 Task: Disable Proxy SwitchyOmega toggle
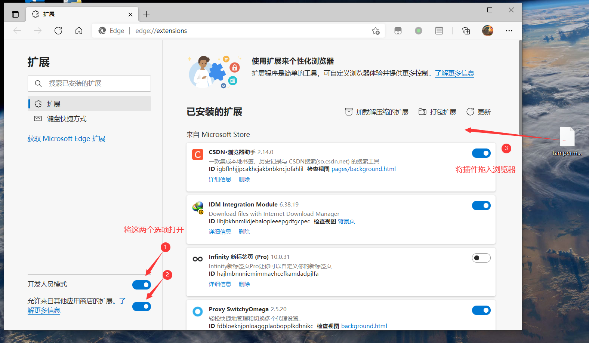[481, 310]
